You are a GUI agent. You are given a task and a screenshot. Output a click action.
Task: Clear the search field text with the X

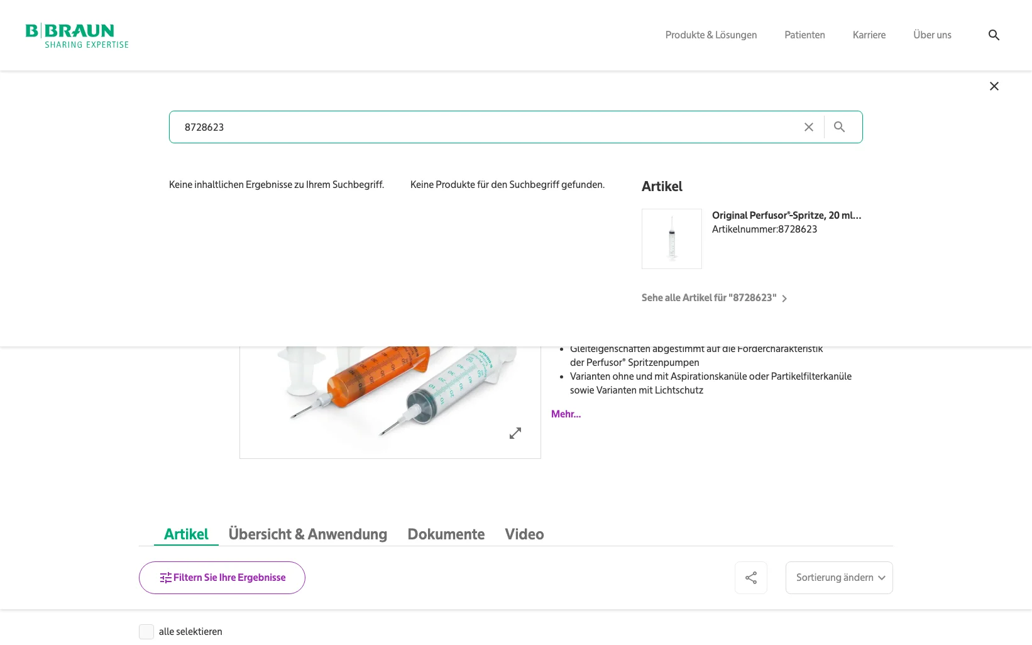point(809,127)
